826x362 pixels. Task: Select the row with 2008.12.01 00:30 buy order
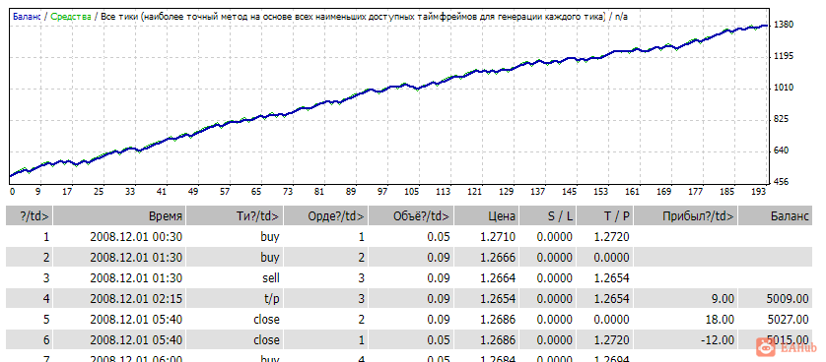pos(409,237)
